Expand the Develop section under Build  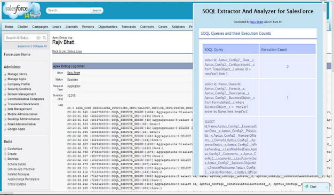coord(5,159)
